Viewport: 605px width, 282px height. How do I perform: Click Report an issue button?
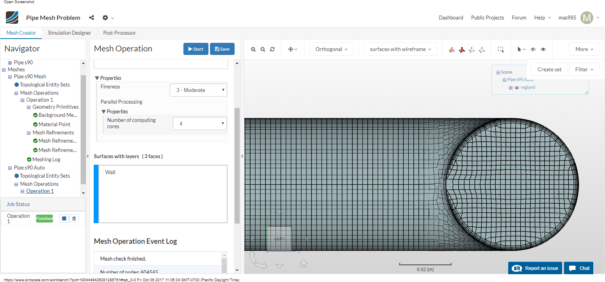pyautogui.click(x=535, y=268)
